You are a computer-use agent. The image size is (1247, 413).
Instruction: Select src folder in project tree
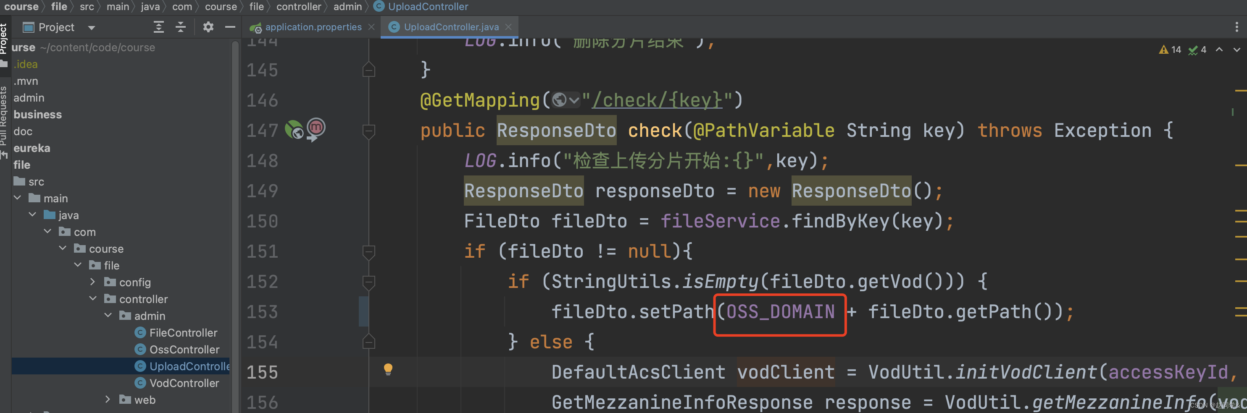(x=29, y=182)
